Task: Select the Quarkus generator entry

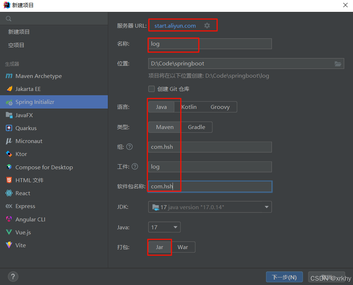Action: (x=54, y=128)
